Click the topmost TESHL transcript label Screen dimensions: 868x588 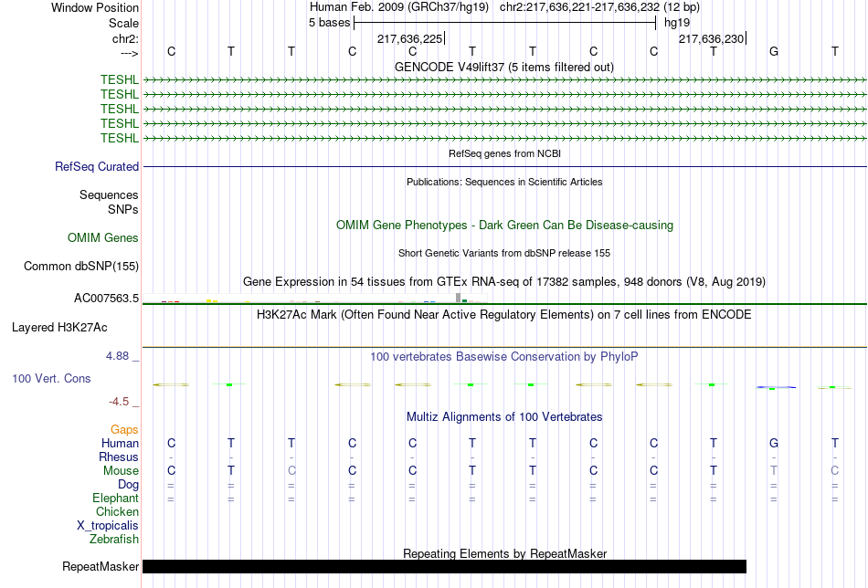[119, 79]
